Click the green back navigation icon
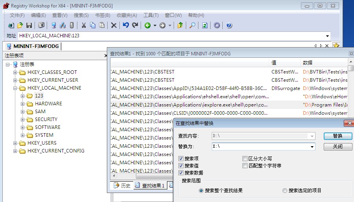This screenshot has width=354, height=202. (x=148, y=26)
